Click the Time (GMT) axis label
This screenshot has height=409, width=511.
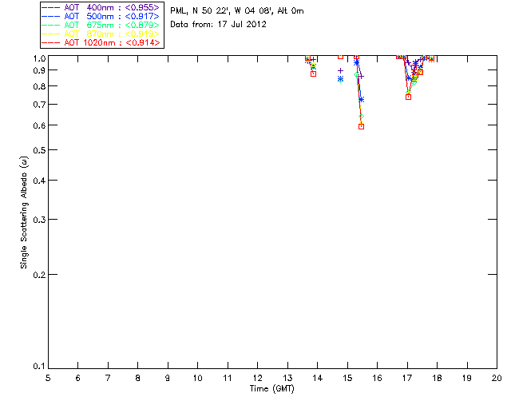pyautogui.click(x=271, y=389)
